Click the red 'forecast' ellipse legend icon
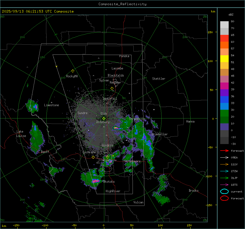This screenshot has height=229, width=245. 224,198
